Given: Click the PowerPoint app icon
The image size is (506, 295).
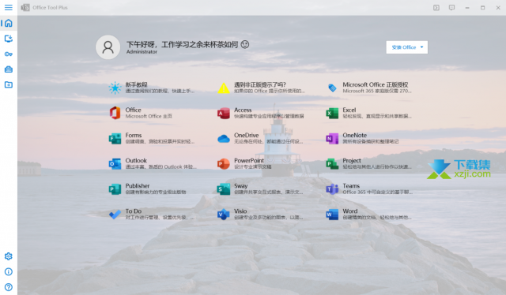Looking at the screenshot, I should tap(223, 163).
